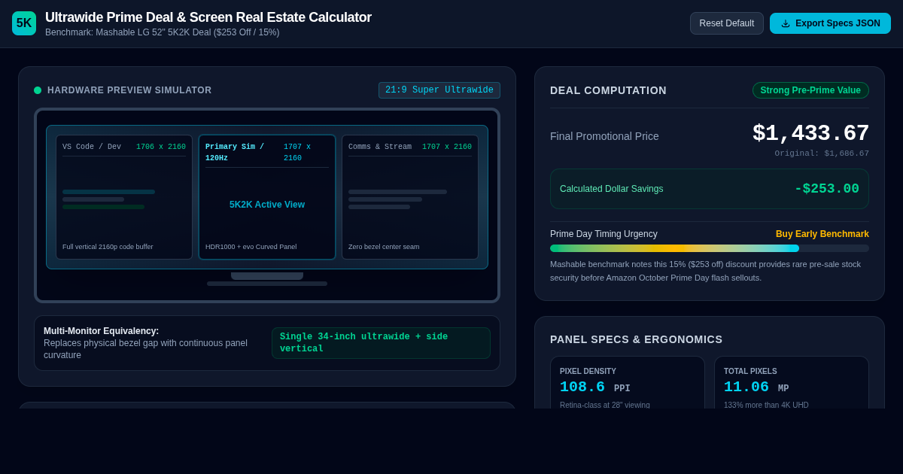Select the VS Code / Dev pane
The width and height of the screenshot is (903, 474).
point(124,197)
